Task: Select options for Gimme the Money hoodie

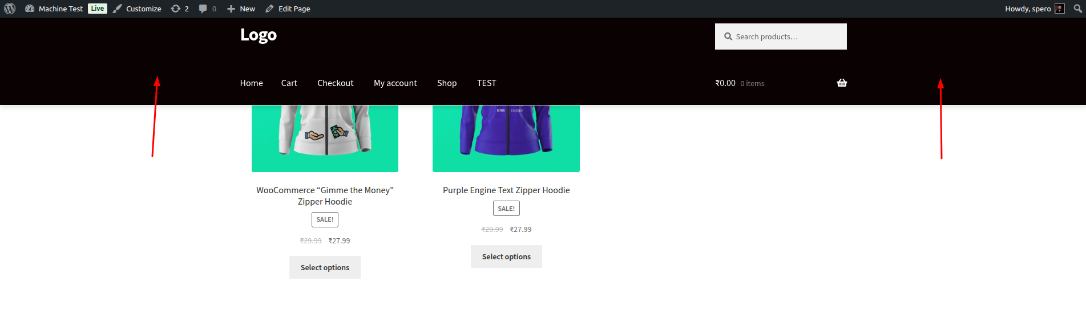Action: [x=325, y=267]
